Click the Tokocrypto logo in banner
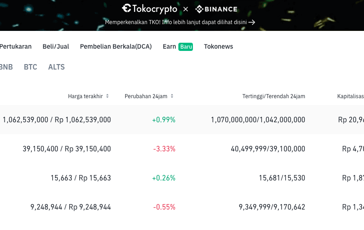The image size is (364, 230). pyautogui.click(x=150, y=9)
